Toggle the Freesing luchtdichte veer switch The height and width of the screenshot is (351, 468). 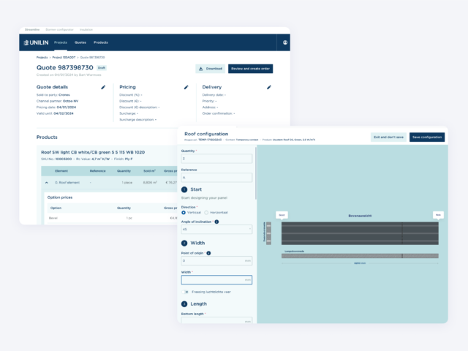(186, 291)
